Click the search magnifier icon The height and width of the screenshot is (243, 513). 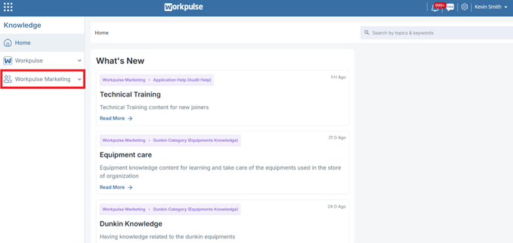tap(366, 33)
